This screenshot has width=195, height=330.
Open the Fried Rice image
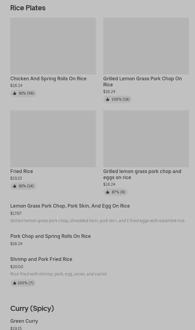coord(53,138)
